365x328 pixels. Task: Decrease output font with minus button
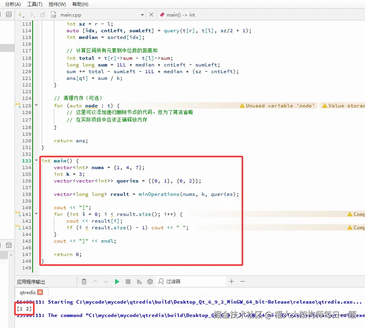[242, 282]
